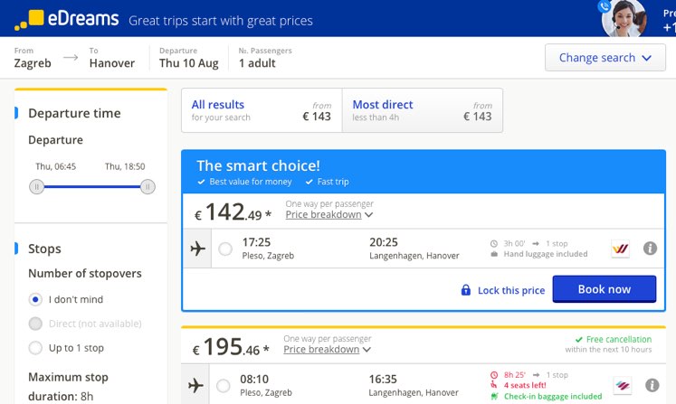Screen dimensions: 676x404
Task: Switch to the All results tab
Action: coord(262,110)
